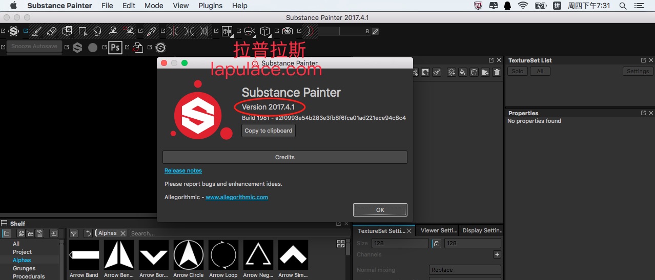This screenshot has width=655, height=280.
Task: Select the Paint brush tool
Action: point(36,31)
